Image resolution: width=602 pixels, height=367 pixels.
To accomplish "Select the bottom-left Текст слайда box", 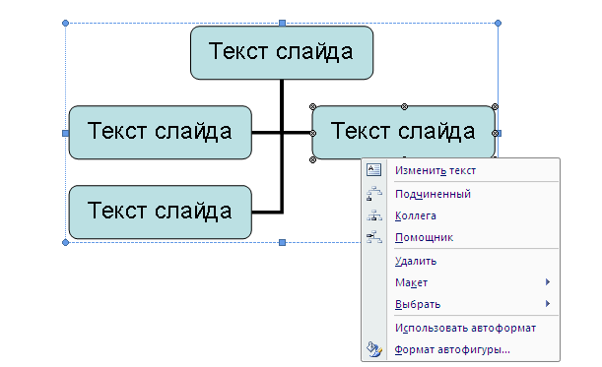I will [160, 213].
